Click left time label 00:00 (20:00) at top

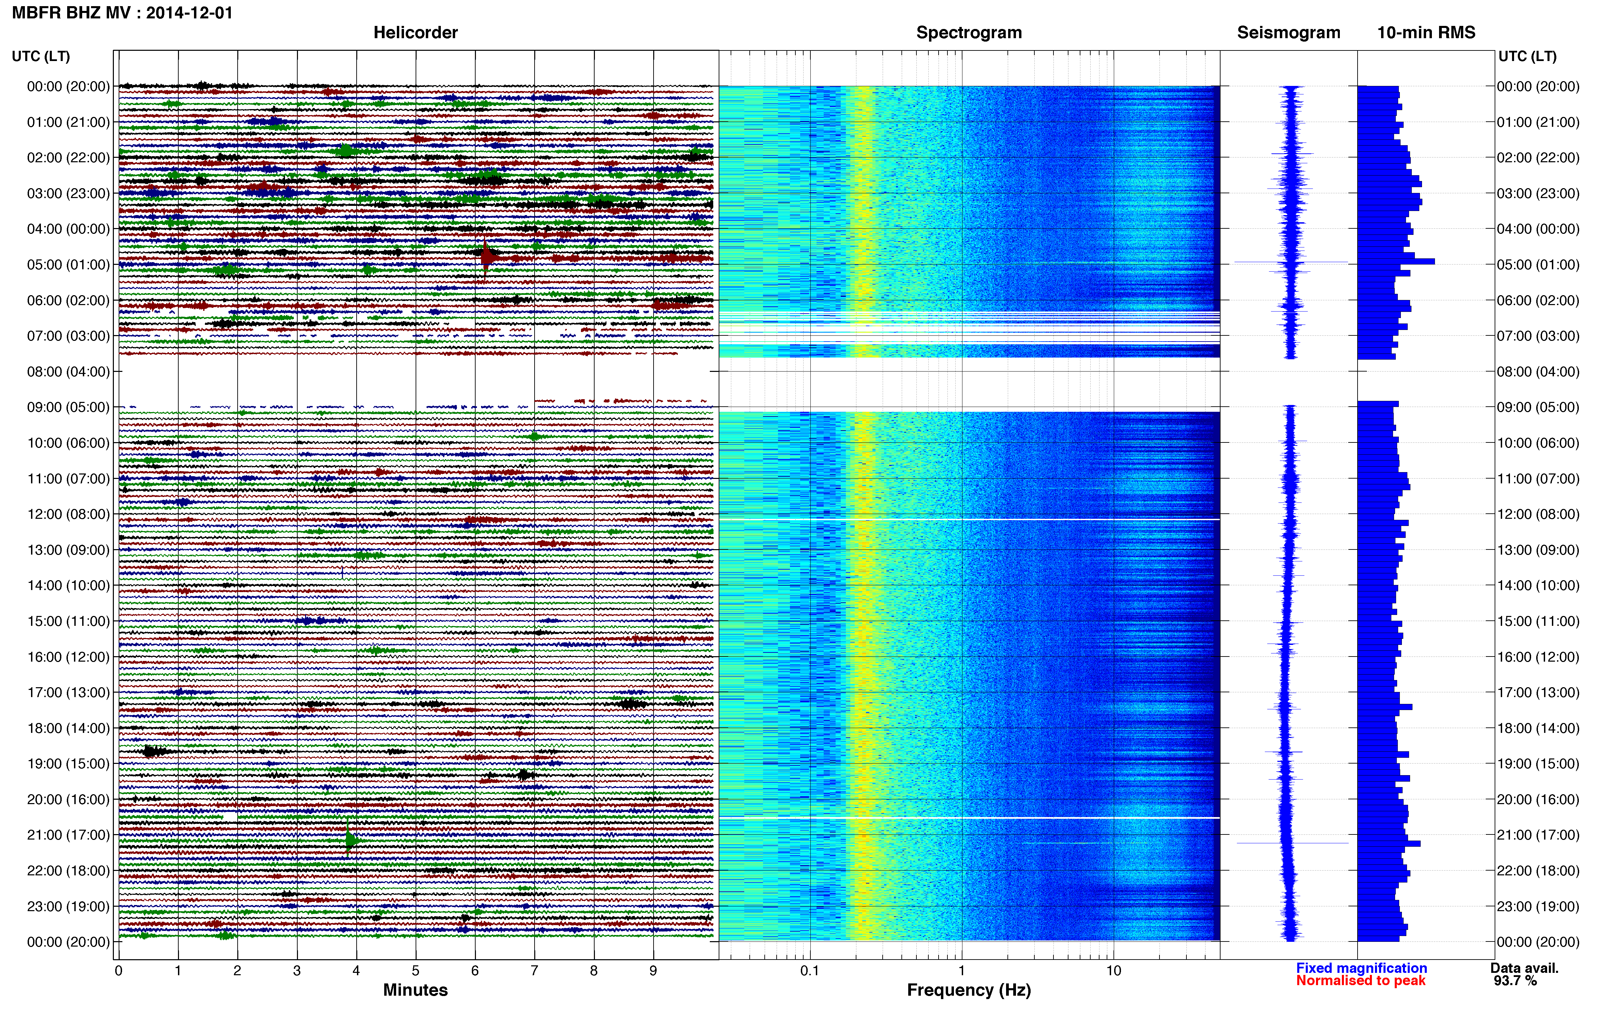pyautogui.click(x=68, y=86)
